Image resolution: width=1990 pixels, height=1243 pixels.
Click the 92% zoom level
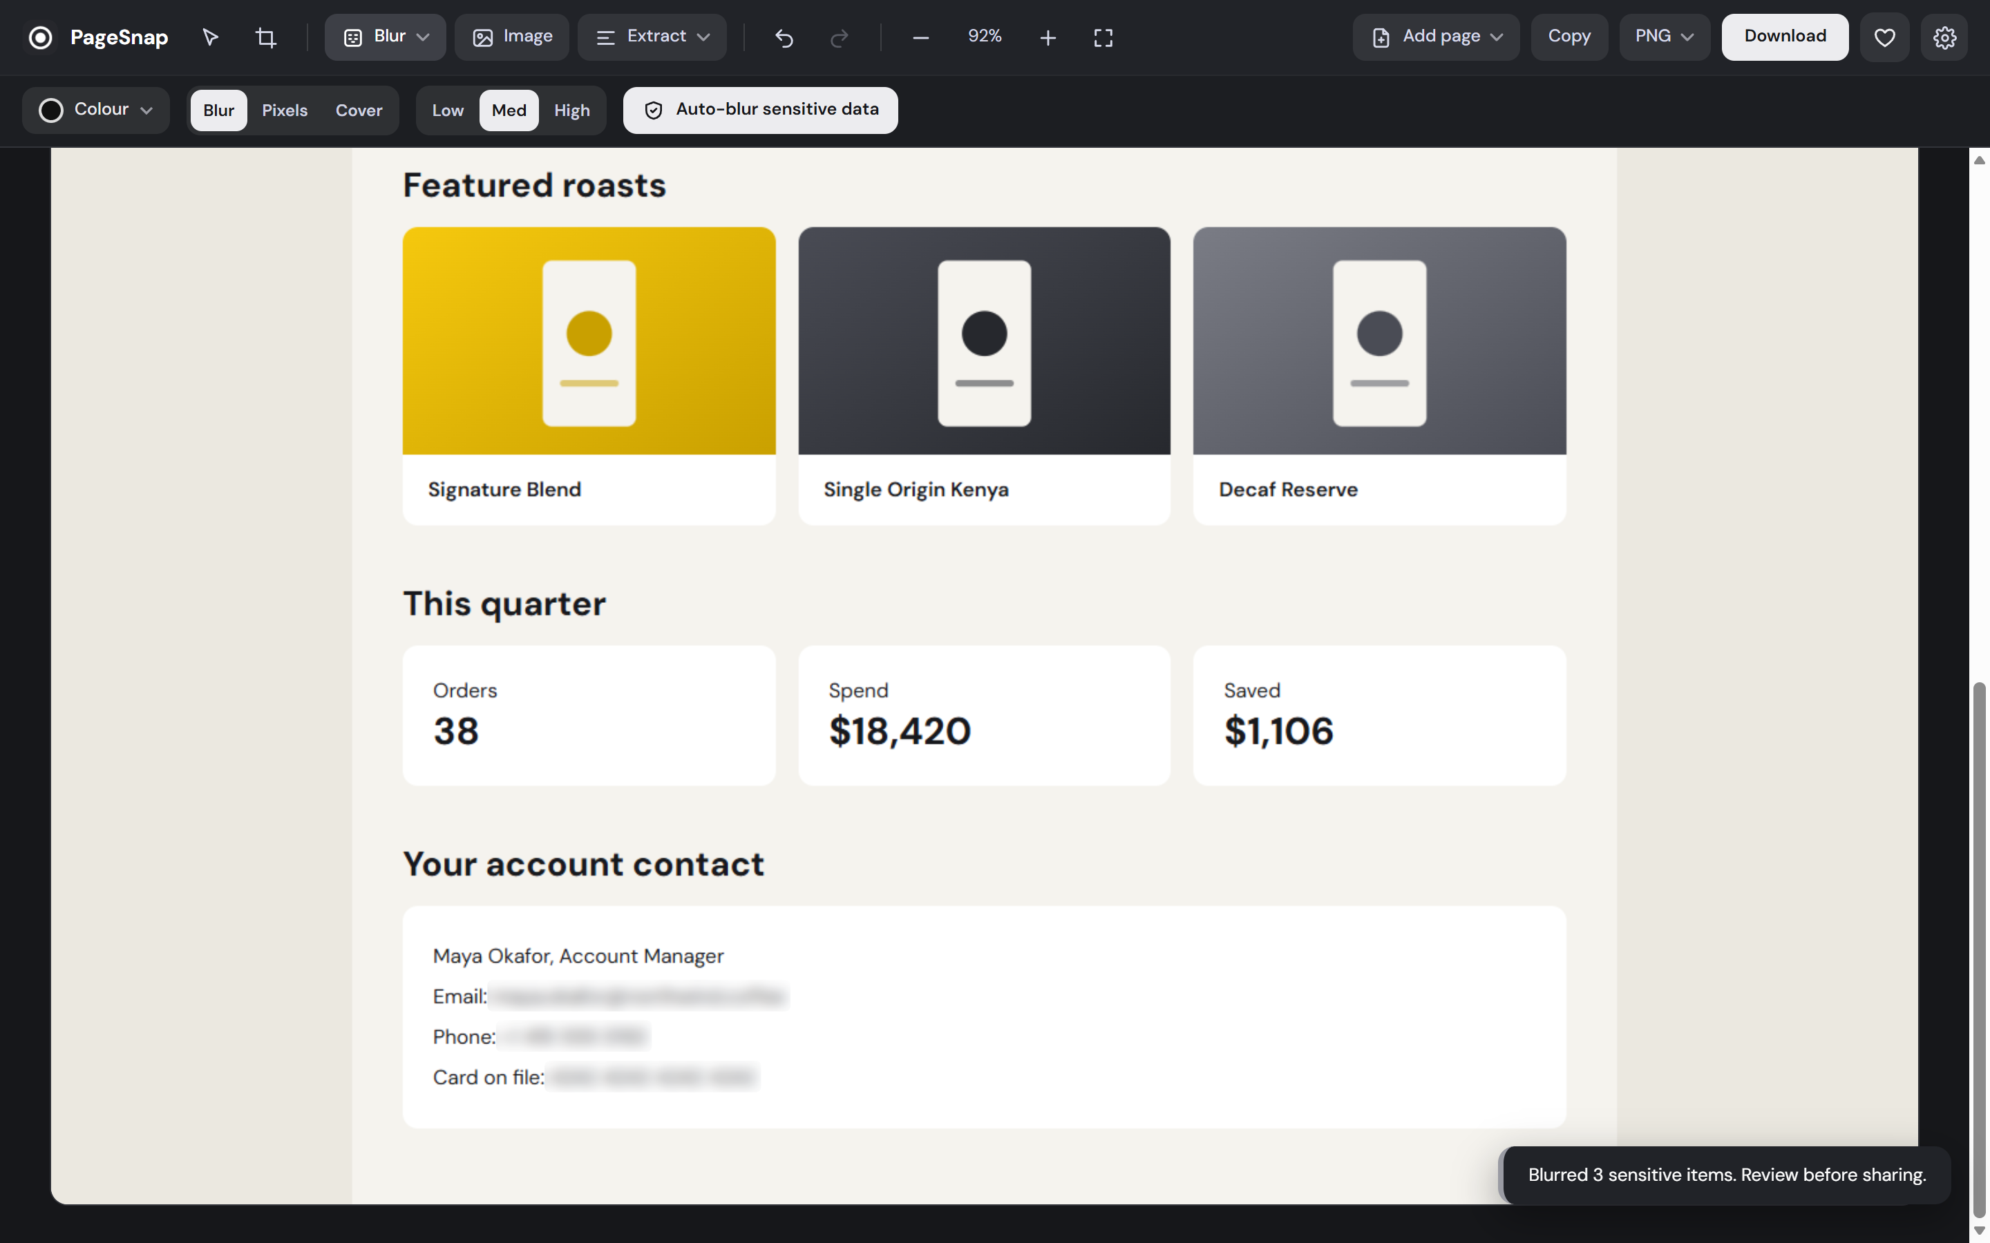(985, 36)
